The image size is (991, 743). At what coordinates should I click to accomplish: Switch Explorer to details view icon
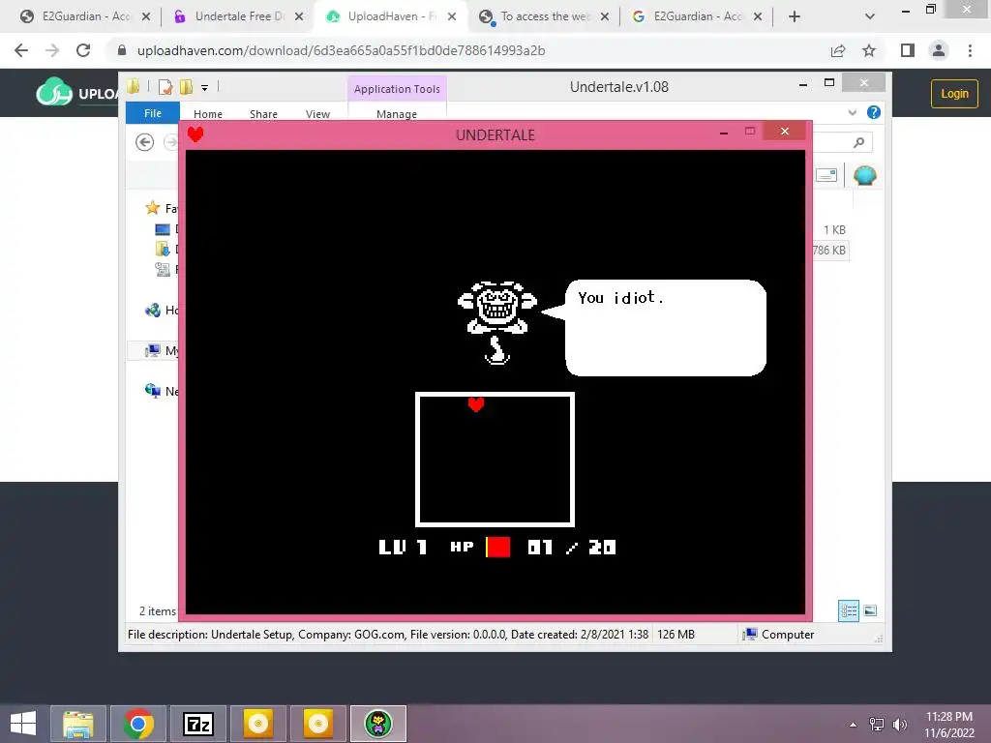[849, 610]
